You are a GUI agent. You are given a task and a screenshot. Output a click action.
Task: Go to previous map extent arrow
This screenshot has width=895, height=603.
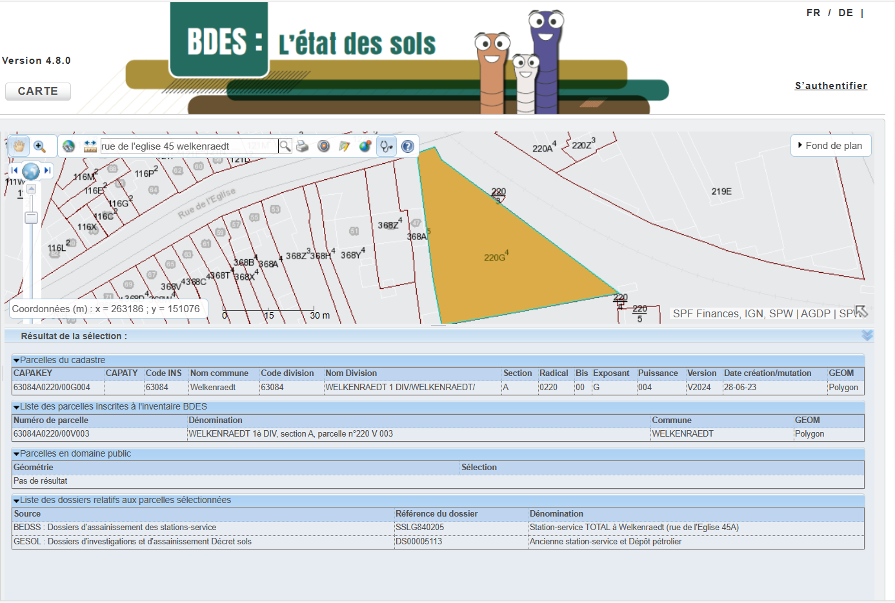14,171
